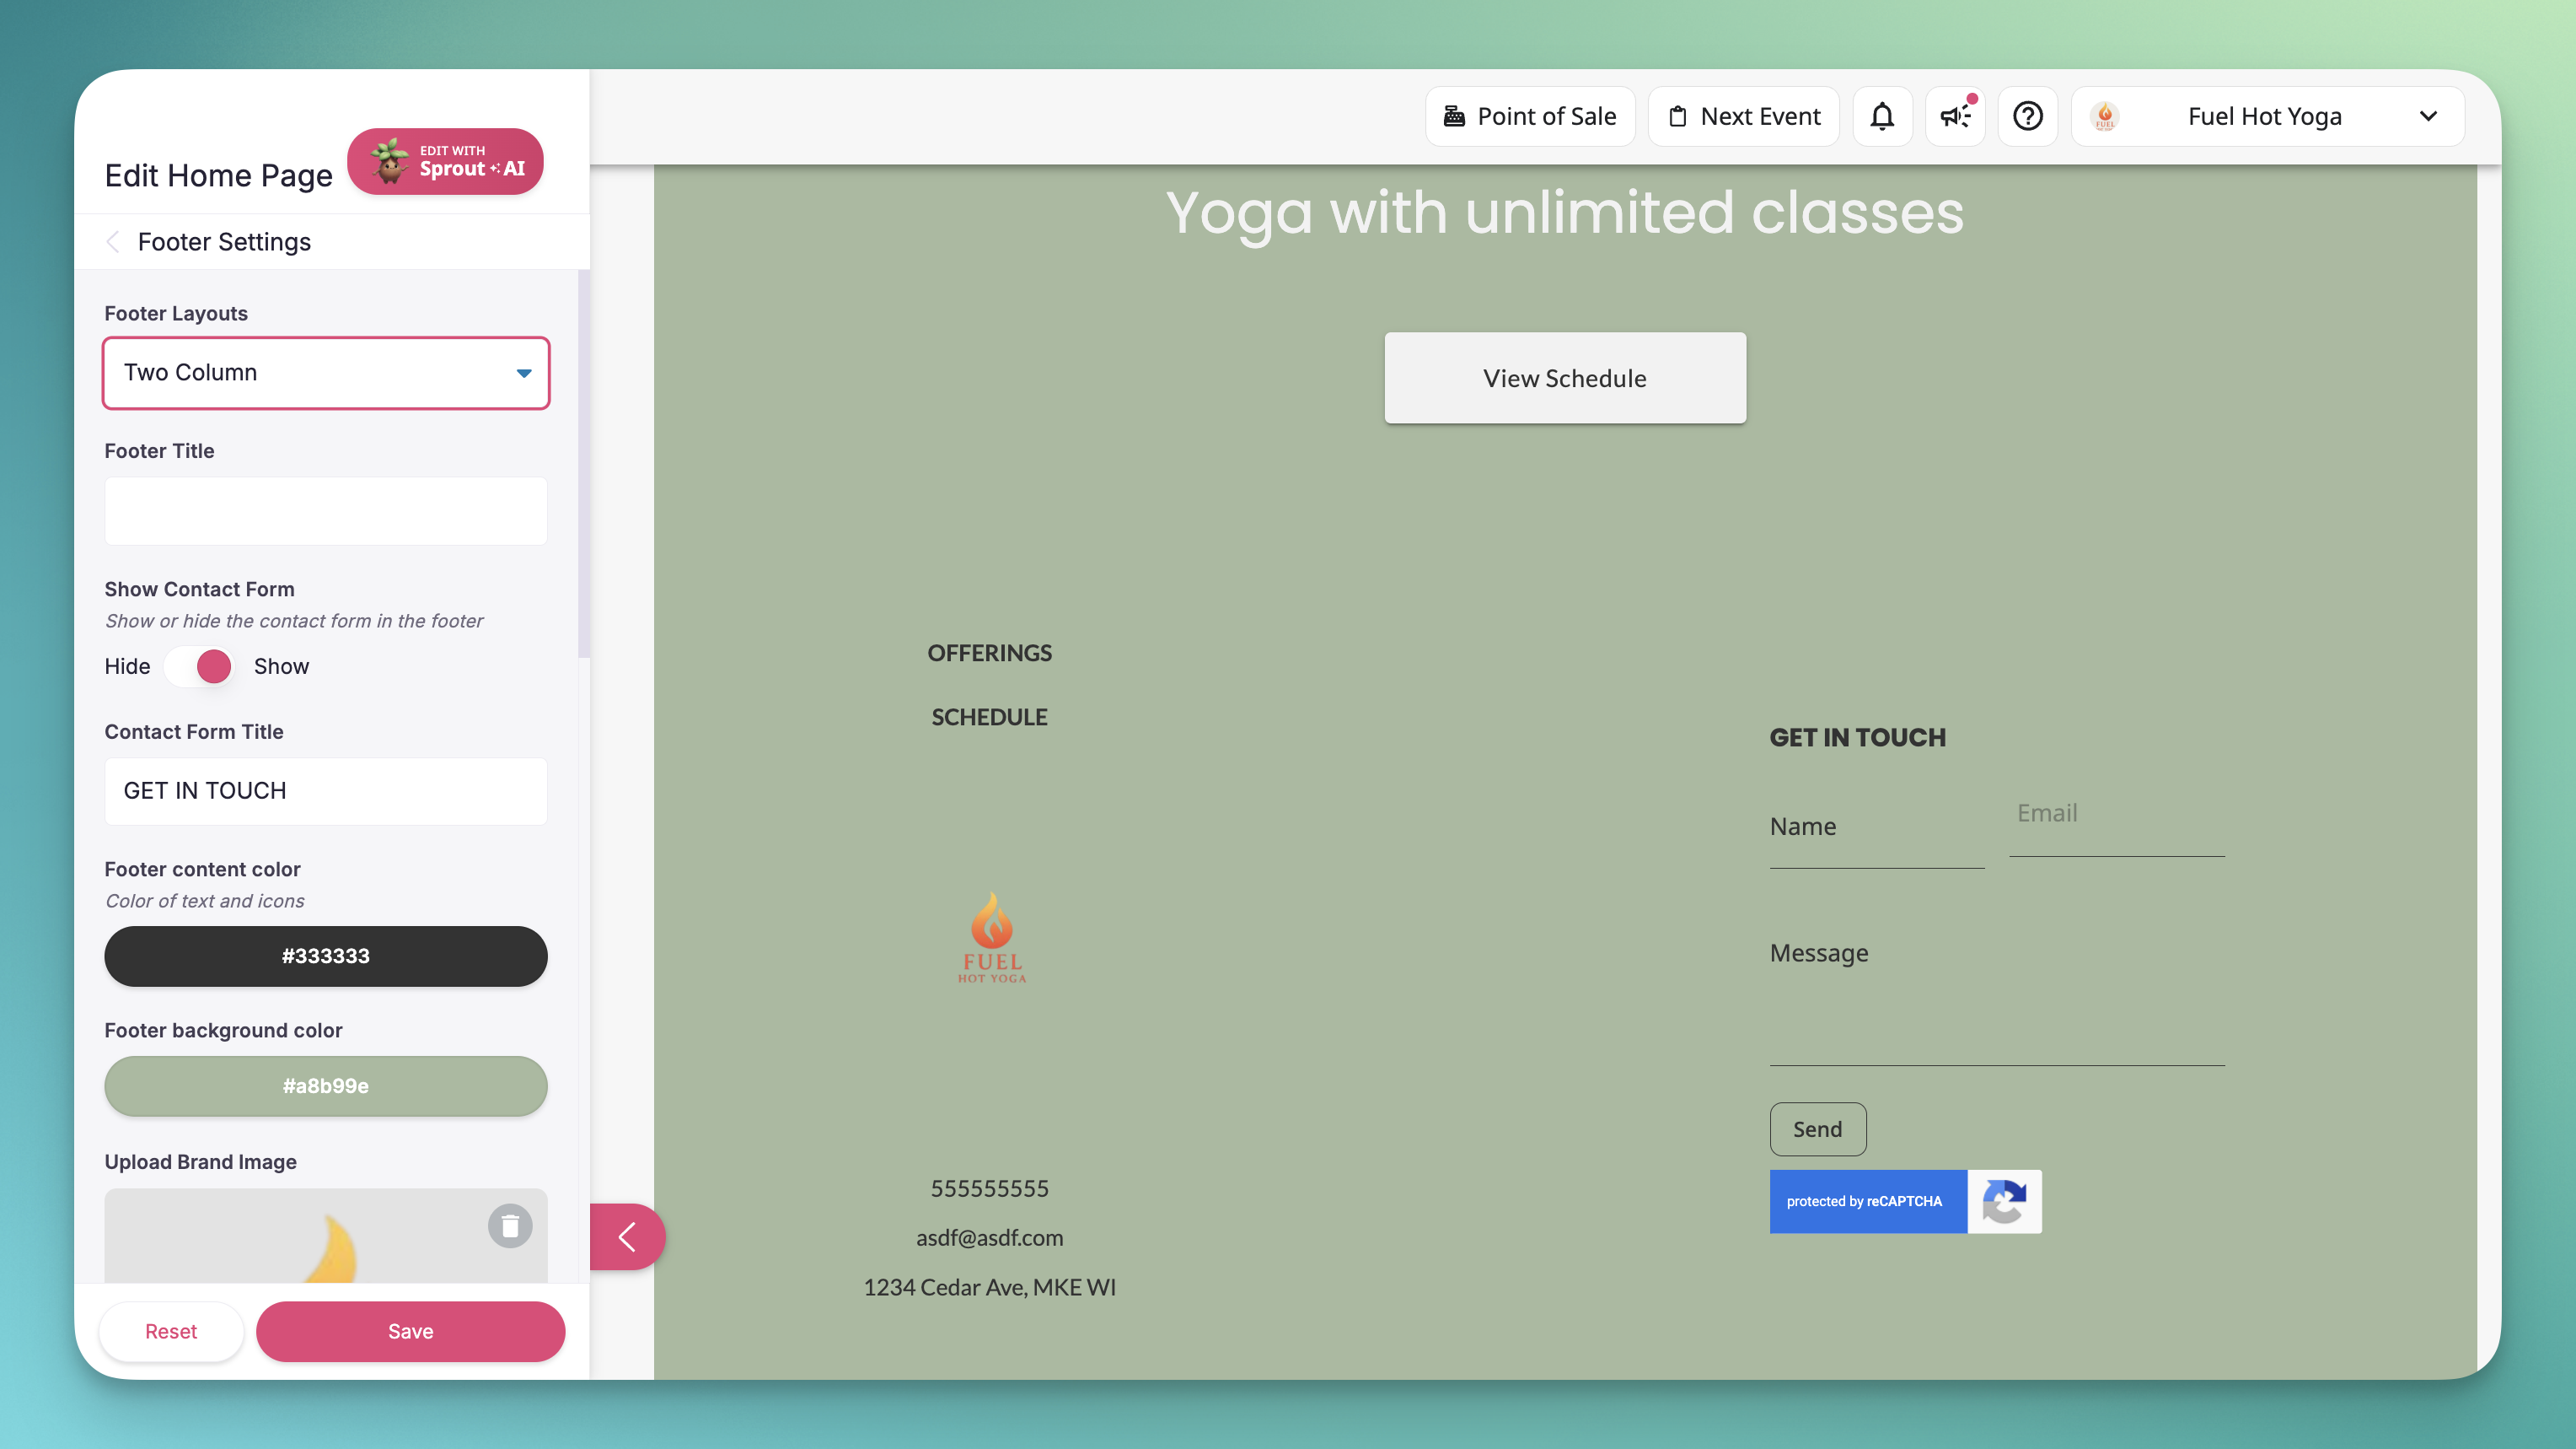The height and width of the screenshot is (1449, 2576).
Task: Open the announcements megaphone icon
Action: pos(1955,116)
